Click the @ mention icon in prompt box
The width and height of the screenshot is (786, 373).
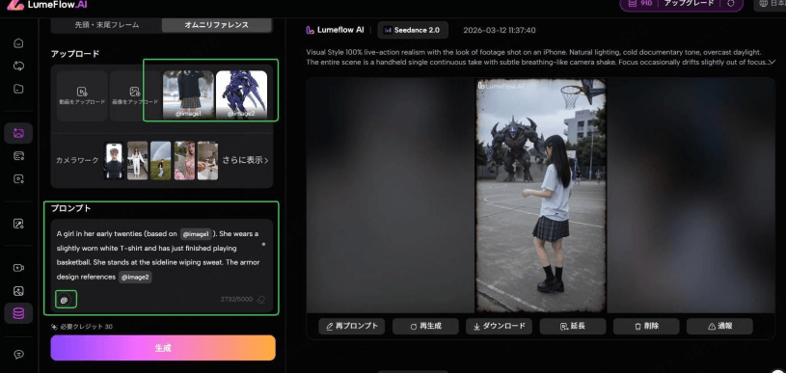(x=64, y=300)
